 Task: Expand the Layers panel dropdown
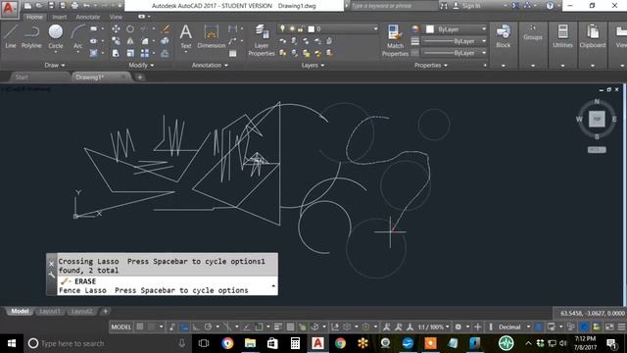click(x=313, y=65)
